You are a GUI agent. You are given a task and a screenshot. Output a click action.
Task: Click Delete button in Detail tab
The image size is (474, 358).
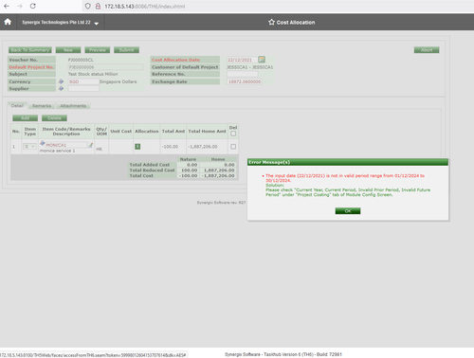pyautogui.click(x=54, y=118)
